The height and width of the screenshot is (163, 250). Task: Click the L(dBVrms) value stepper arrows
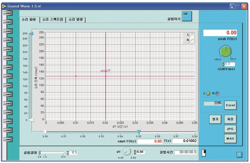pos(223,64)
